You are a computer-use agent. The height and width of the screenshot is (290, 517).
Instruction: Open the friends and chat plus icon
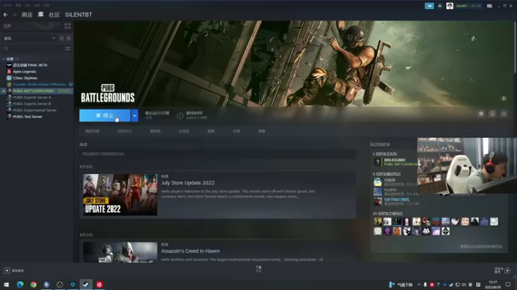[507, 271]
